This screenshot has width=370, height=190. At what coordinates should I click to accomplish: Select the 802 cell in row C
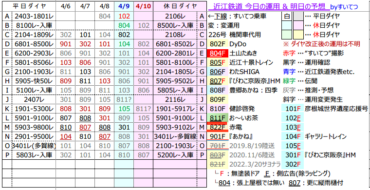(124, 35)
